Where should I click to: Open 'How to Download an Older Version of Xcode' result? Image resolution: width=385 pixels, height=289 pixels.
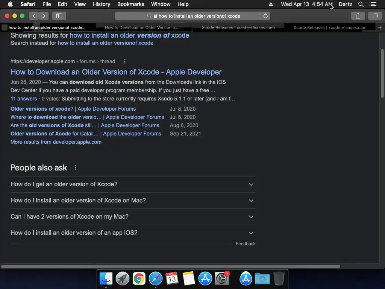coord(116,72)
